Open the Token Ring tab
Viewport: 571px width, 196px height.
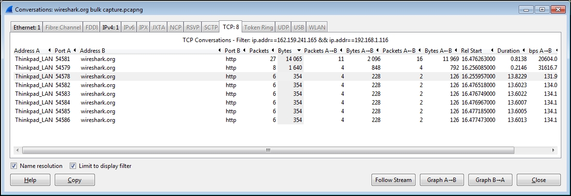pos(259,27)
